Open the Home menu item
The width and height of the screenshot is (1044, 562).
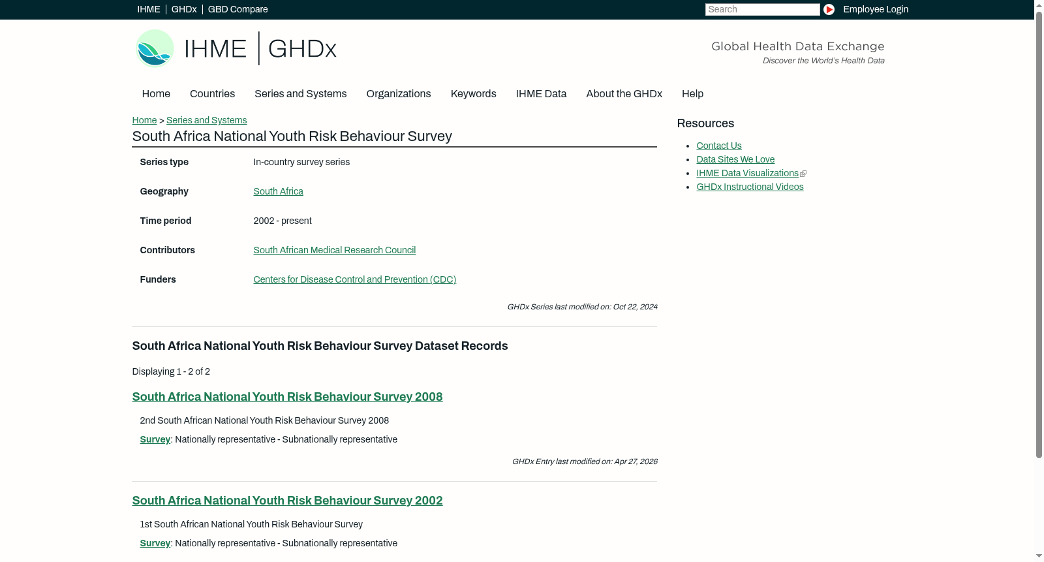pyautogui.click(x=156, y=94)
